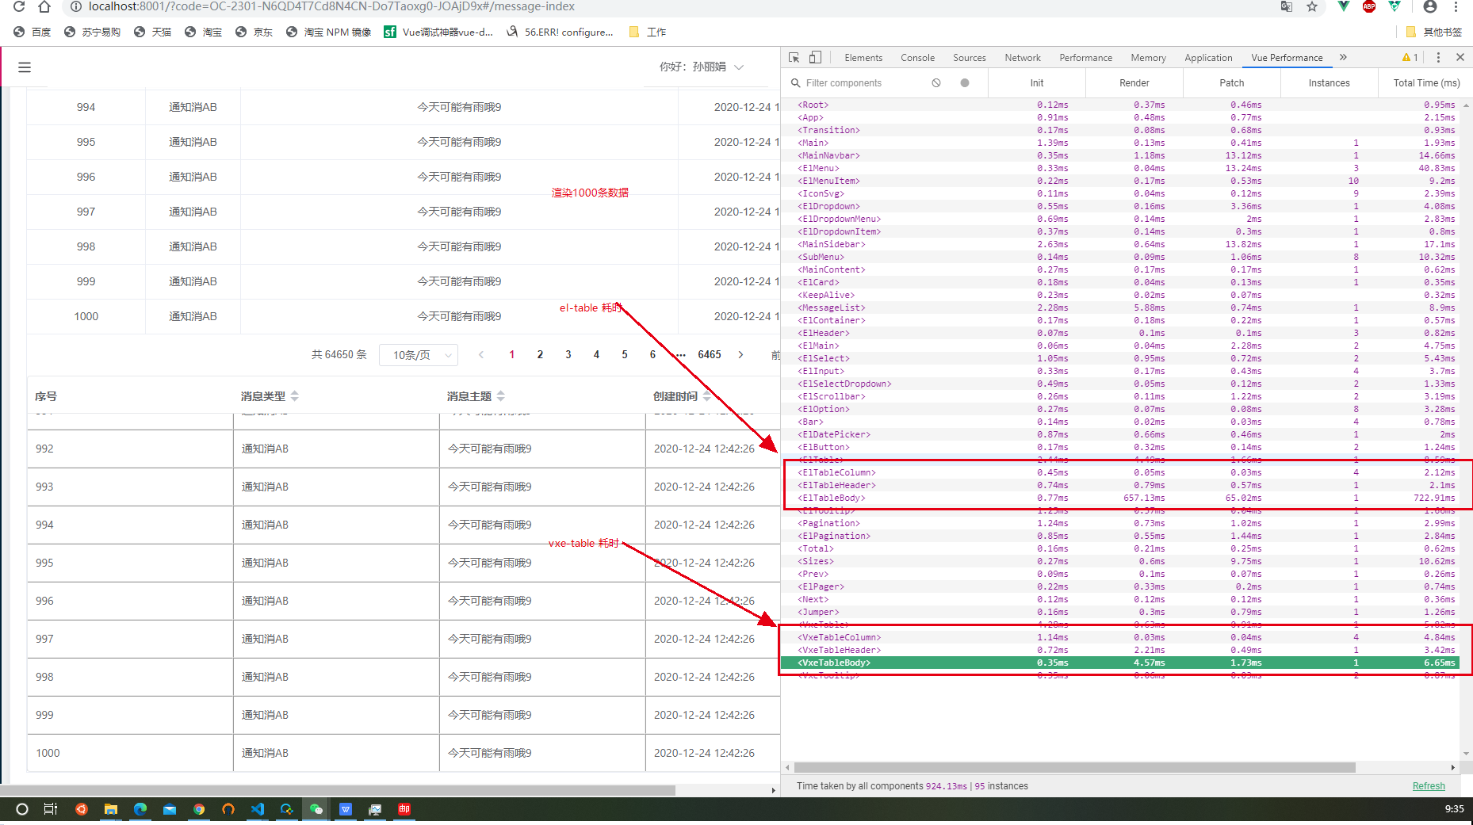Screen dimensions: 1473x825
Task: Go to next page arrow in pagination
Action: (740, 355)
